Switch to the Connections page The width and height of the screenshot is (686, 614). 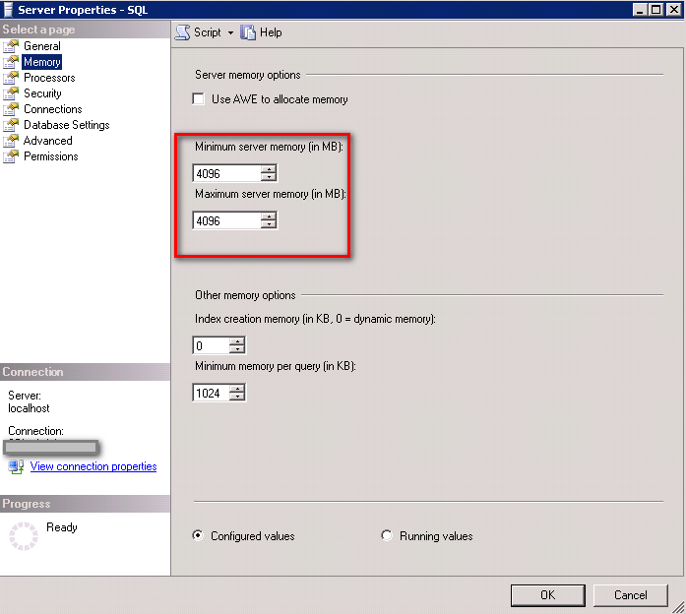pos(53,109)
